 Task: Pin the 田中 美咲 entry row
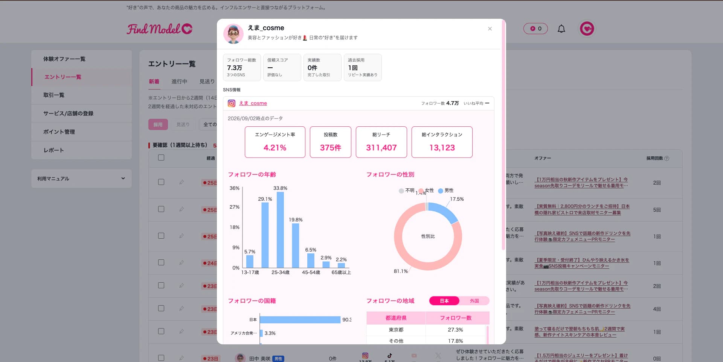tap(182, 358)
